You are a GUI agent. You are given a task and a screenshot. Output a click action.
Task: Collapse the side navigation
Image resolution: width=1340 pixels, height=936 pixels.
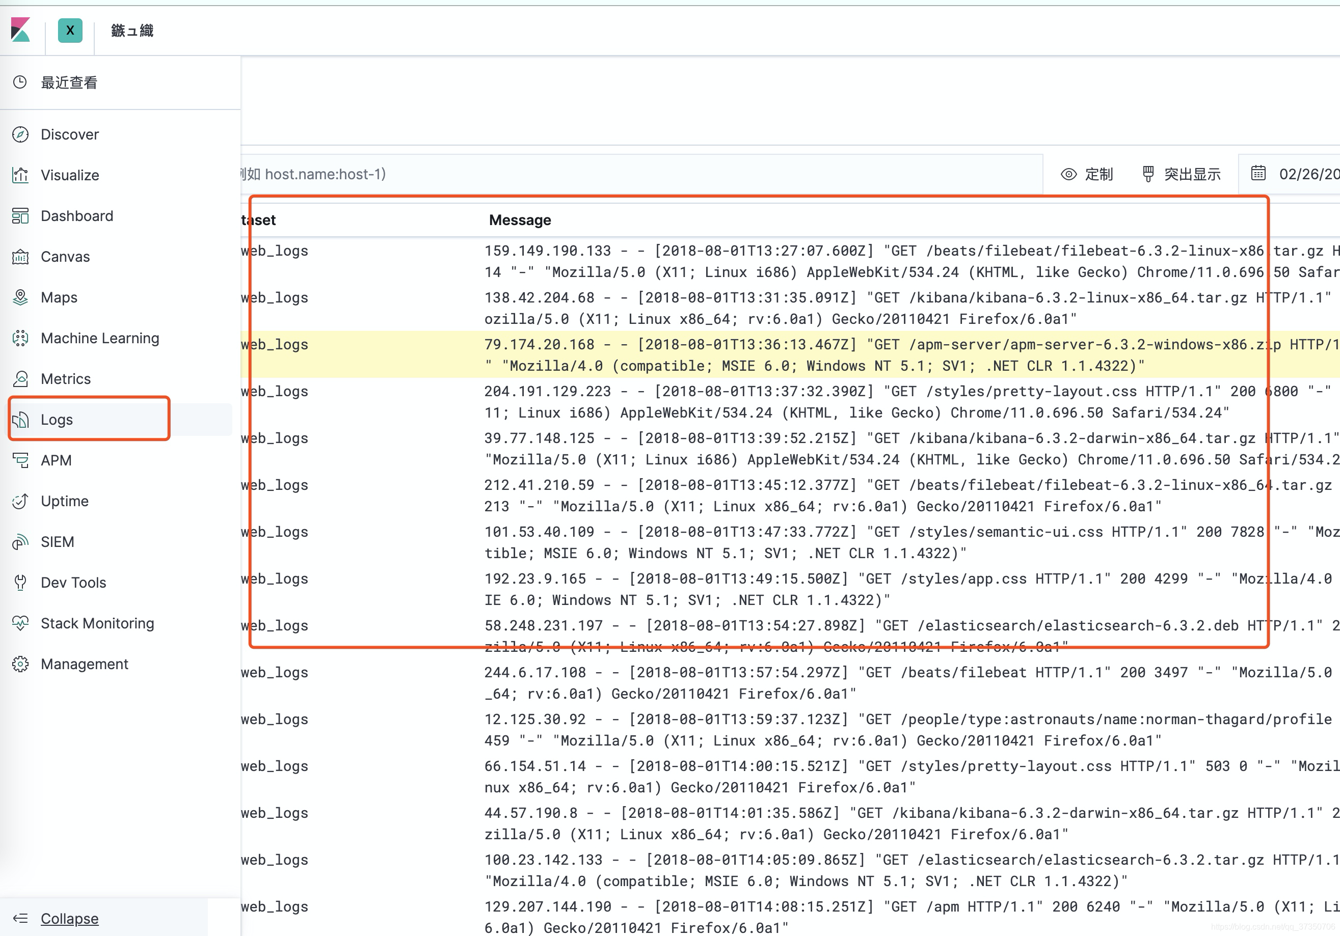point(69,919)
